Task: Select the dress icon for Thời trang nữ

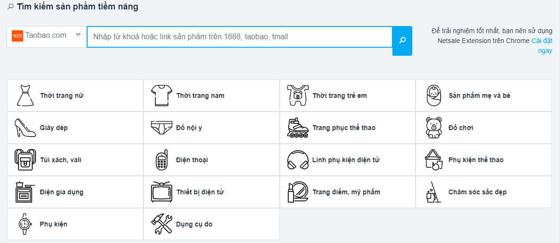Action: click(x=25, y=95)
